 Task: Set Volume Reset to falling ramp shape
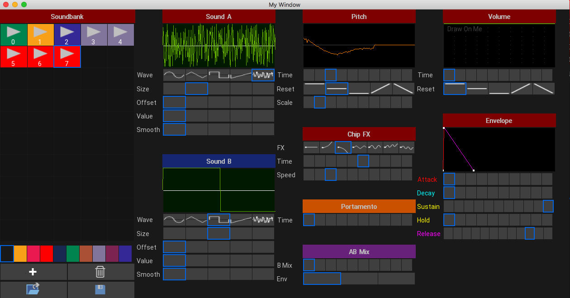(x=543, y=89)
